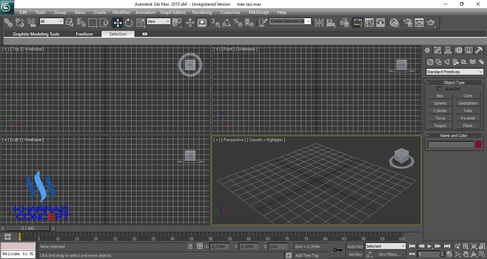Image resolution: width=487 pixels, height=259 pixels.
Task: Click the GeoSphere primitive button
Action: (468, 103)
